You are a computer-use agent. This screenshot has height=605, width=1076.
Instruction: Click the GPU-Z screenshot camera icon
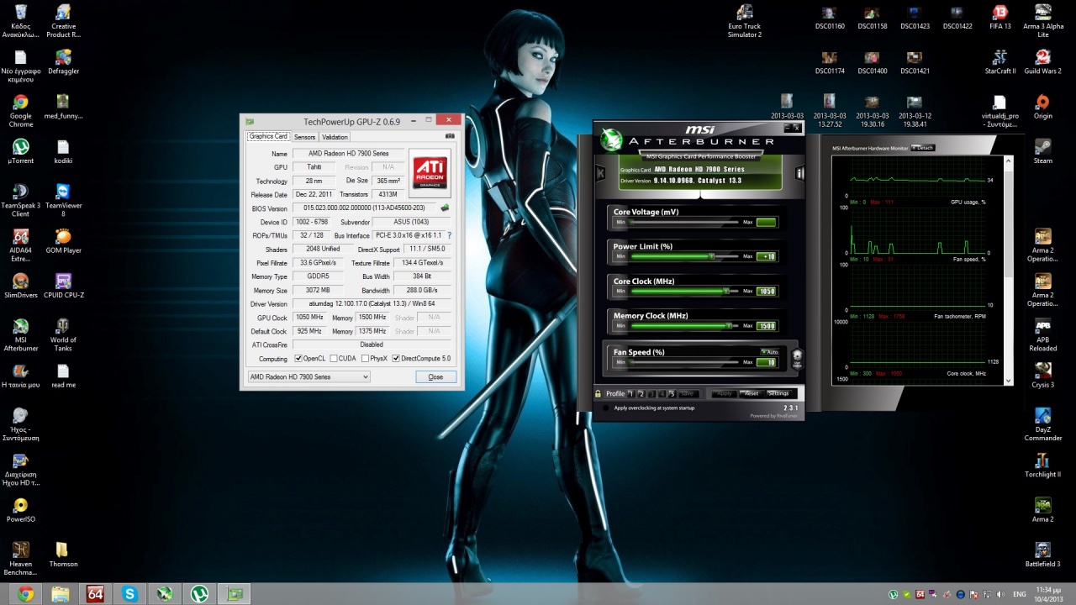450,136
